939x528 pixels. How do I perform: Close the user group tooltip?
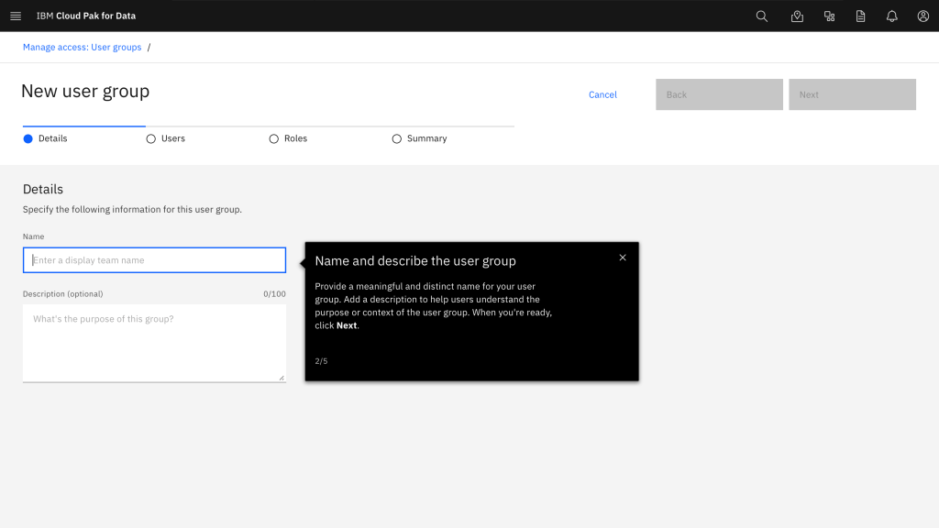(x=623, y=258)
